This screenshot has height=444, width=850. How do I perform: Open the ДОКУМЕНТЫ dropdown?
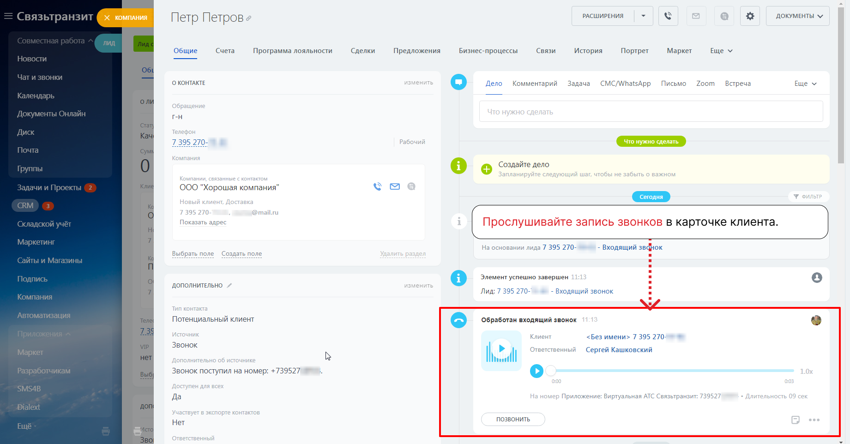(798, 16)
